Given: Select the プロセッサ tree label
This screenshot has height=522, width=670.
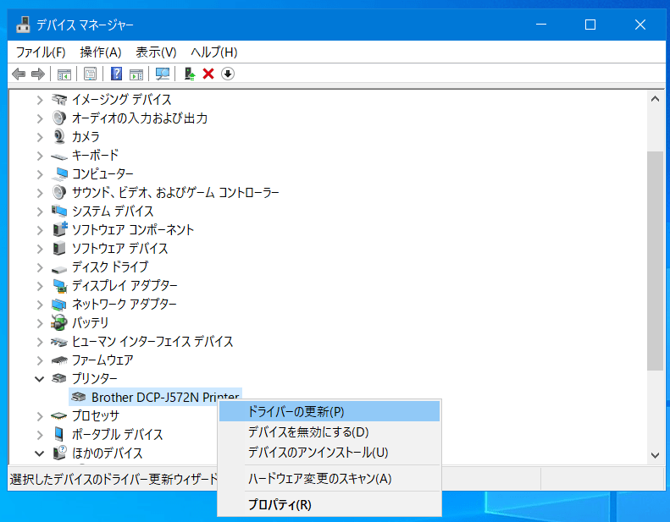Looking at the screenshot, I should pos(95,415).
